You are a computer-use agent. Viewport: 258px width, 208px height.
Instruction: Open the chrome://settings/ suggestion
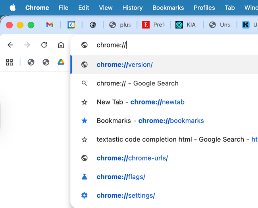click(125, 195)
